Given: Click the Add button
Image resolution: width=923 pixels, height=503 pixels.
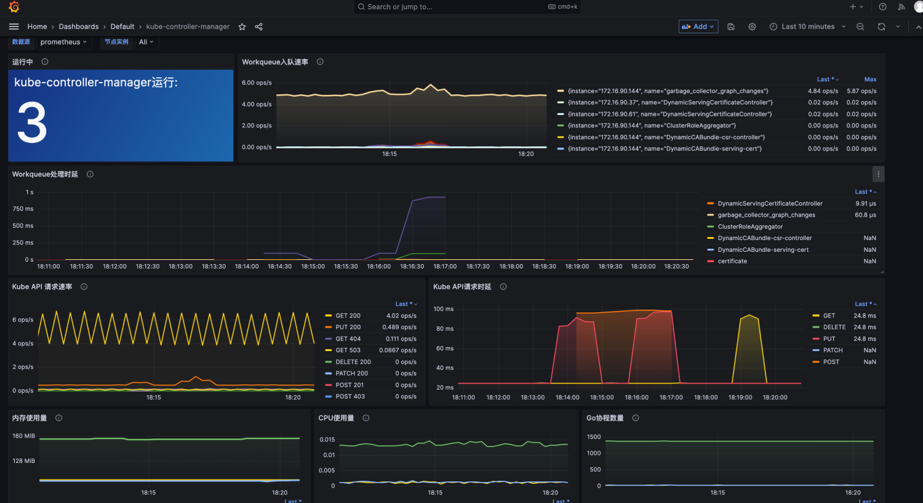Looking at the screenshot, I should coord(698,26).
